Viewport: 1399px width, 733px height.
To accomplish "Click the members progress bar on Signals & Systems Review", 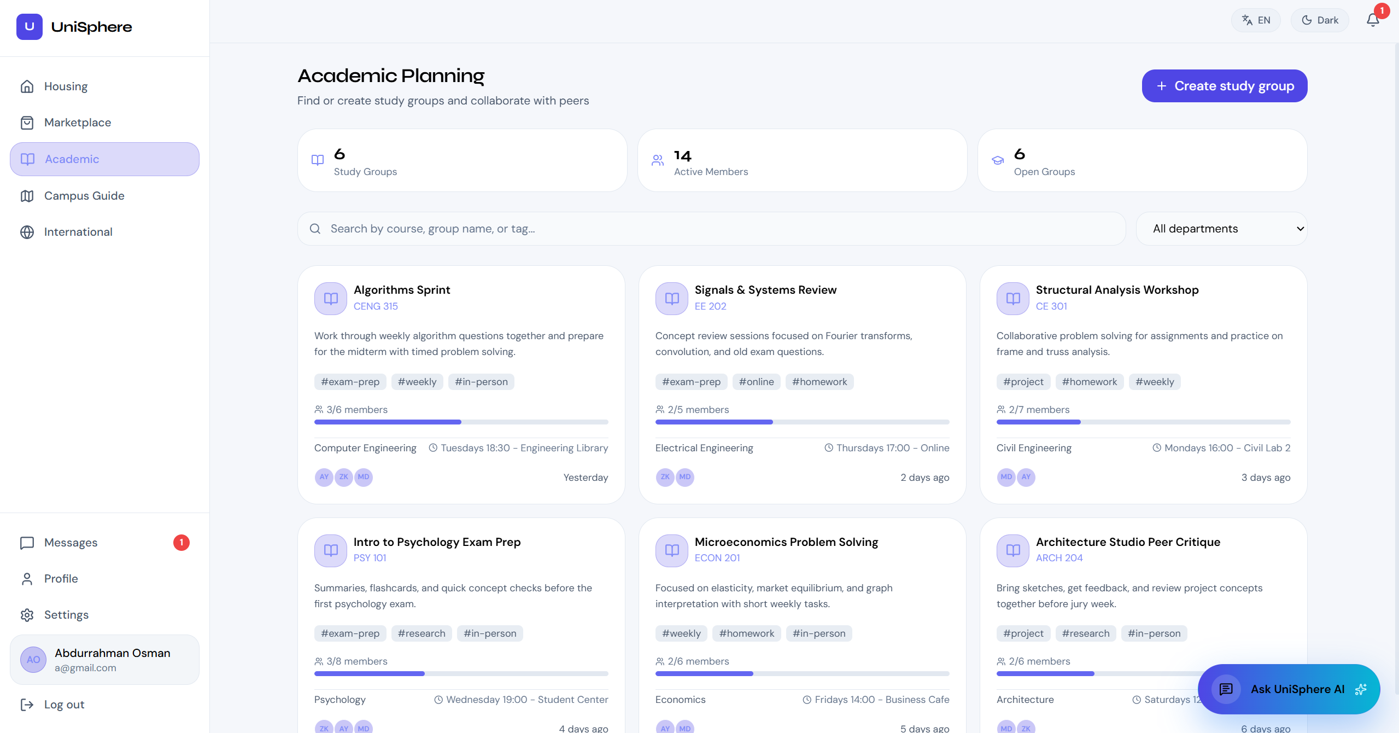I will tap(801, 422).
